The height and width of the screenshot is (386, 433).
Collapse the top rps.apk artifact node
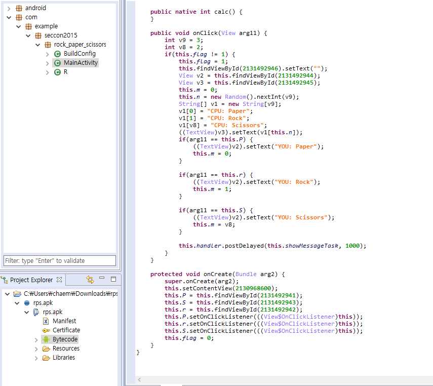(17, 303)
